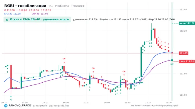Select the 16.10 date axis label

pyautogui.click(x=4, y=103)
